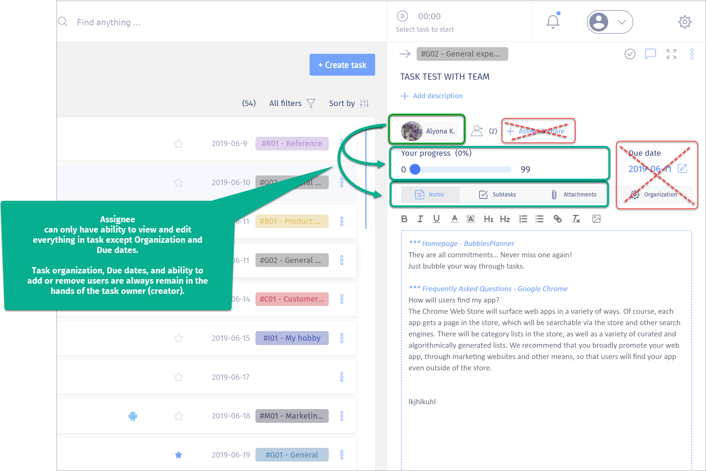Image resolution: width=706 pixels, height=471 pixels.
Task: Insert a numbered list
Action: pyautogui.click(x=523, y=219)
